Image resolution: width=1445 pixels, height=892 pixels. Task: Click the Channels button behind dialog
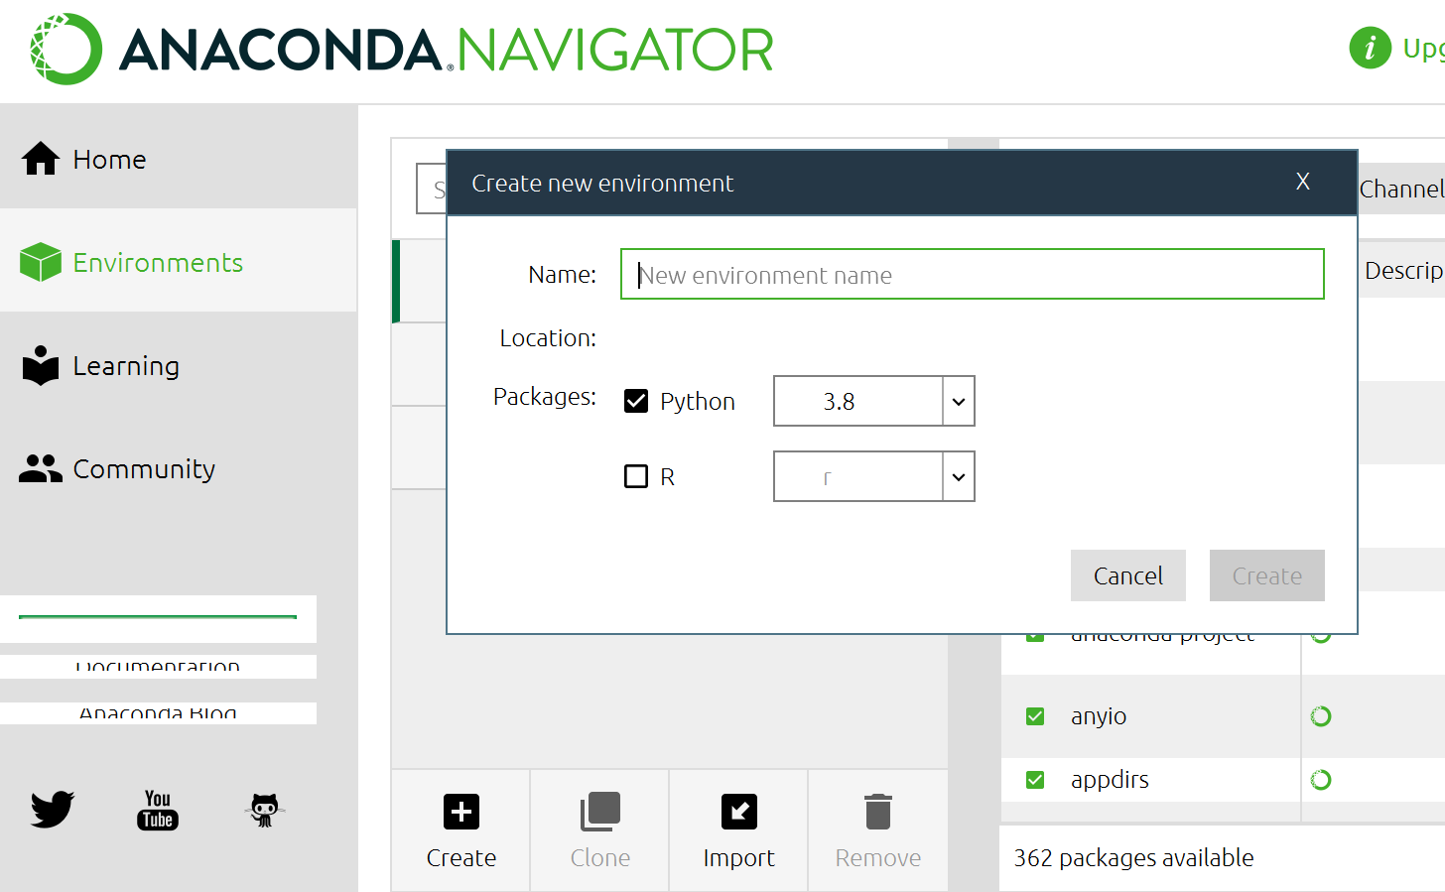click(x=1401, y=189)
